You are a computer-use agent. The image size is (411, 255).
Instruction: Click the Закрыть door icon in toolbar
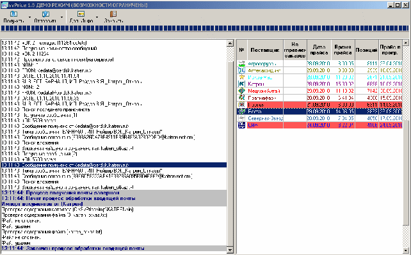(x=113, y=14)
